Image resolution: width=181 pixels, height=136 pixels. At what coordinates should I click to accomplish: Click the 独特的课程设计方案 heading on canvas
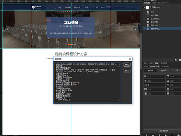71,54
